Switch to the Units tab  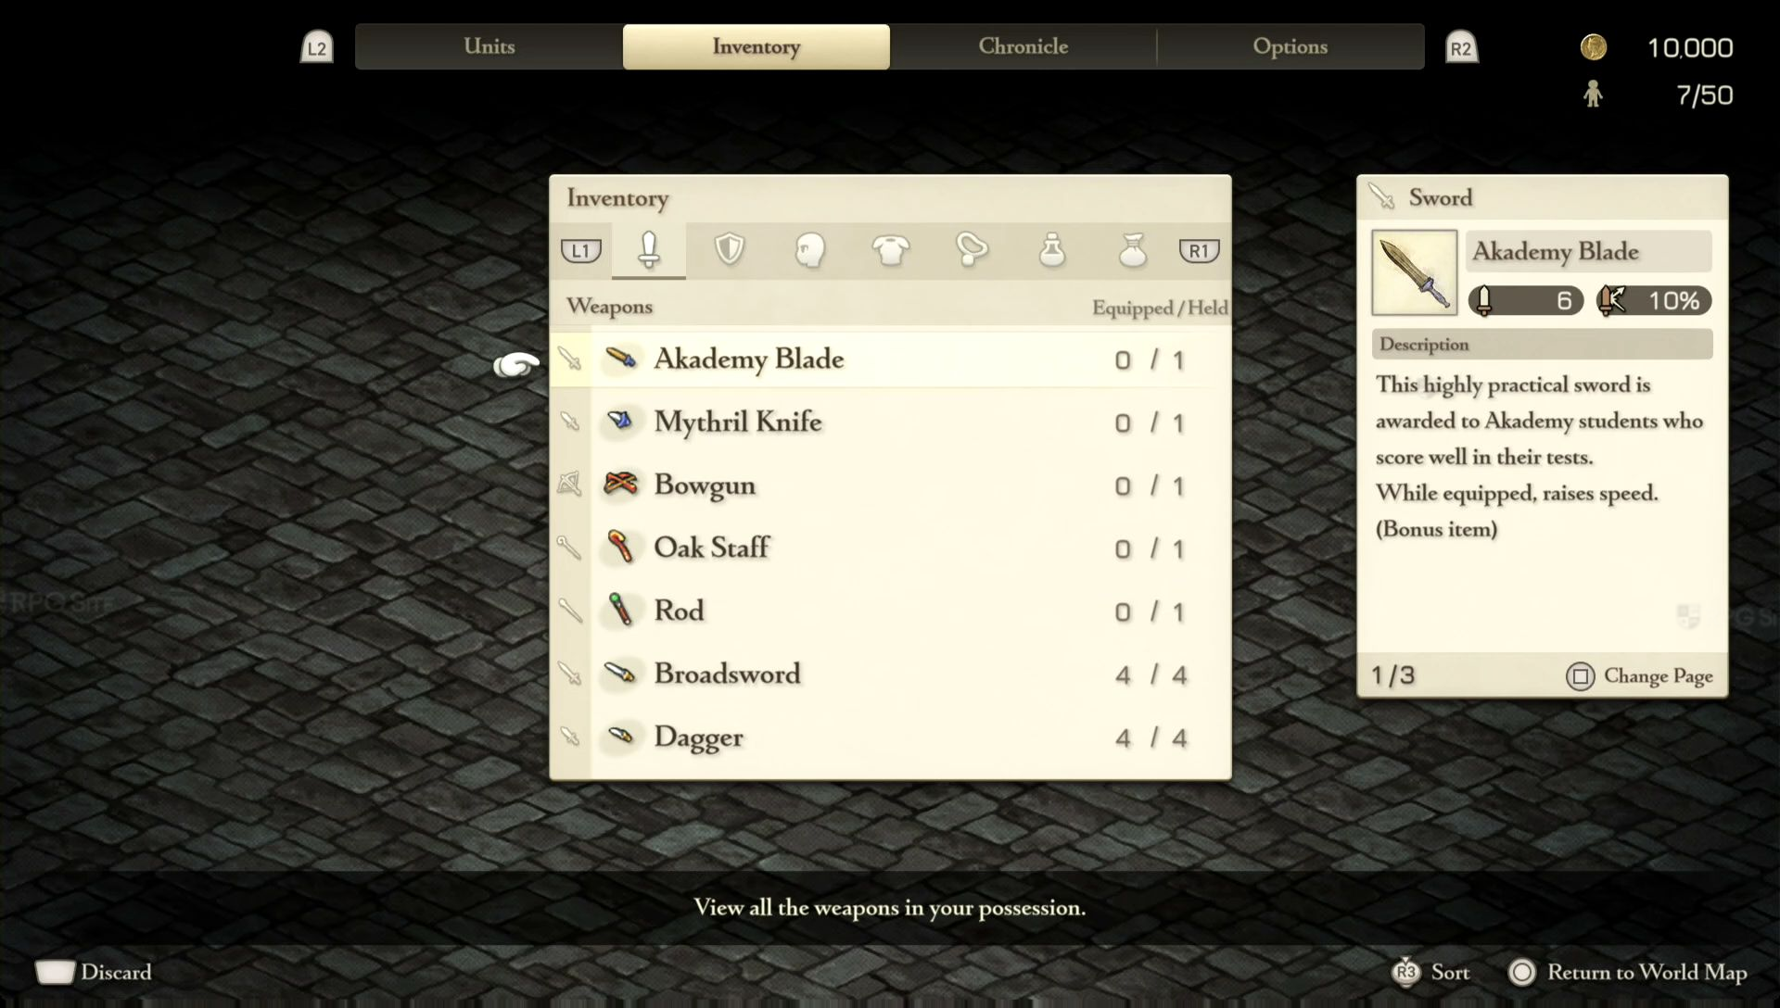pyautogui.click(x=489, y=46)
